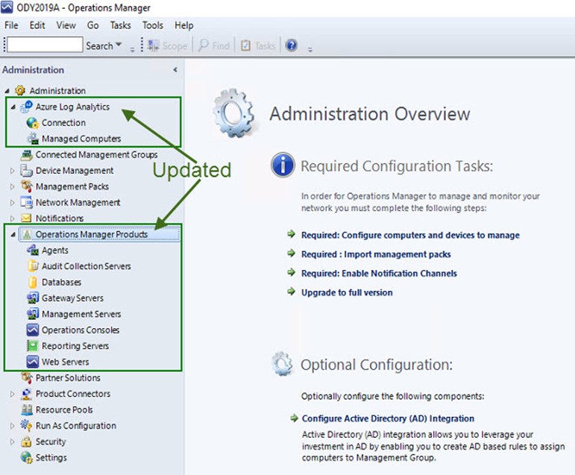
Task: Click the Azure Log Analytics icon
Action: 28,107
